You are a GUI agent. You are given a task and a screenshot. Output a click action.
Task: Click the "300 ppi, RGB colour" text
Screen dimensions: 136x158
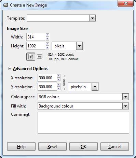coord(63,59)
